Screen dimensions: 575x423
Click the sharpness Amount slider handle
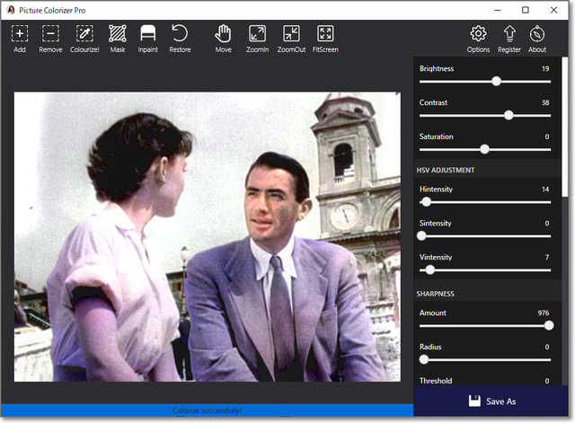549,325
